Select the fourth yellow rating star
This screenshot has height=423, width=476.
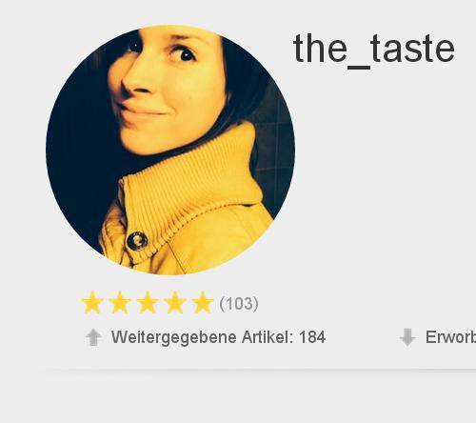click(x=175, y=303)
